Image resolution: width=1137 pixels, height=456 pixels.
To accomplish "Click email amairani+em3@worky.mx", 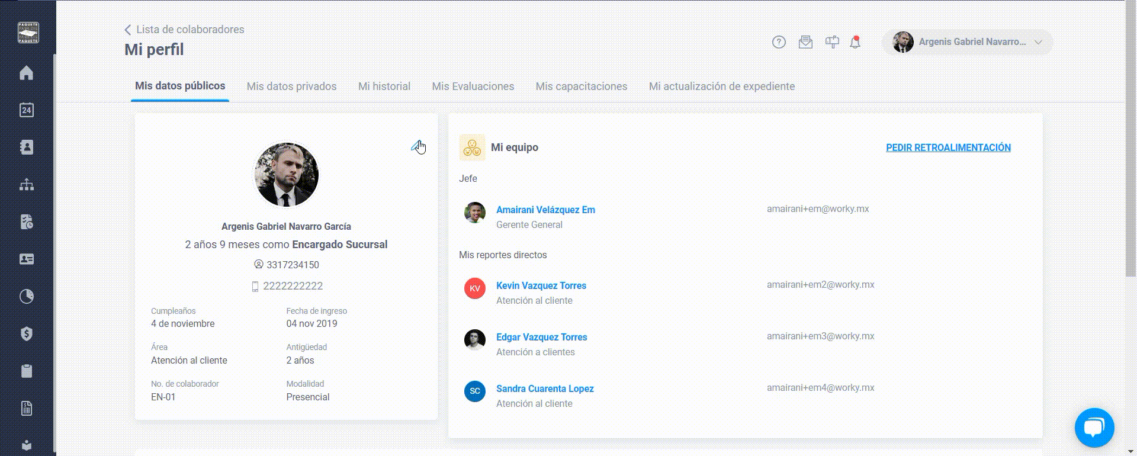I will point(821,336).
